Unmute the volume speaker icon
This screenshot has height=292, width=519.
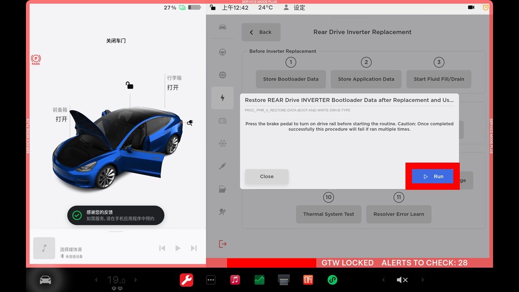pyautogui.click(x=402, y=280)
